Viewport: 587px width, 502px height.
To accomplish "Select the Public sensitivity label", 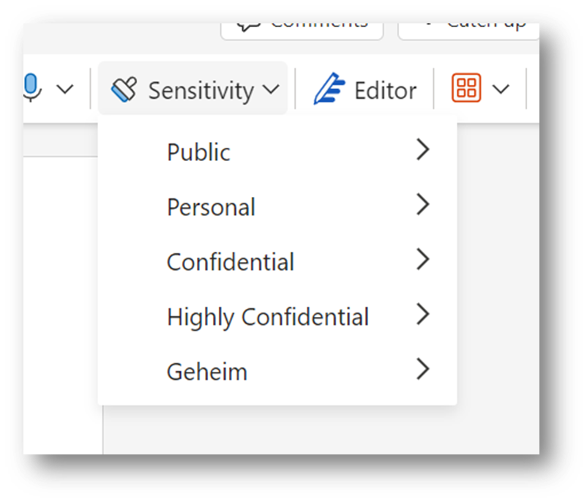I will coord(198,152).
